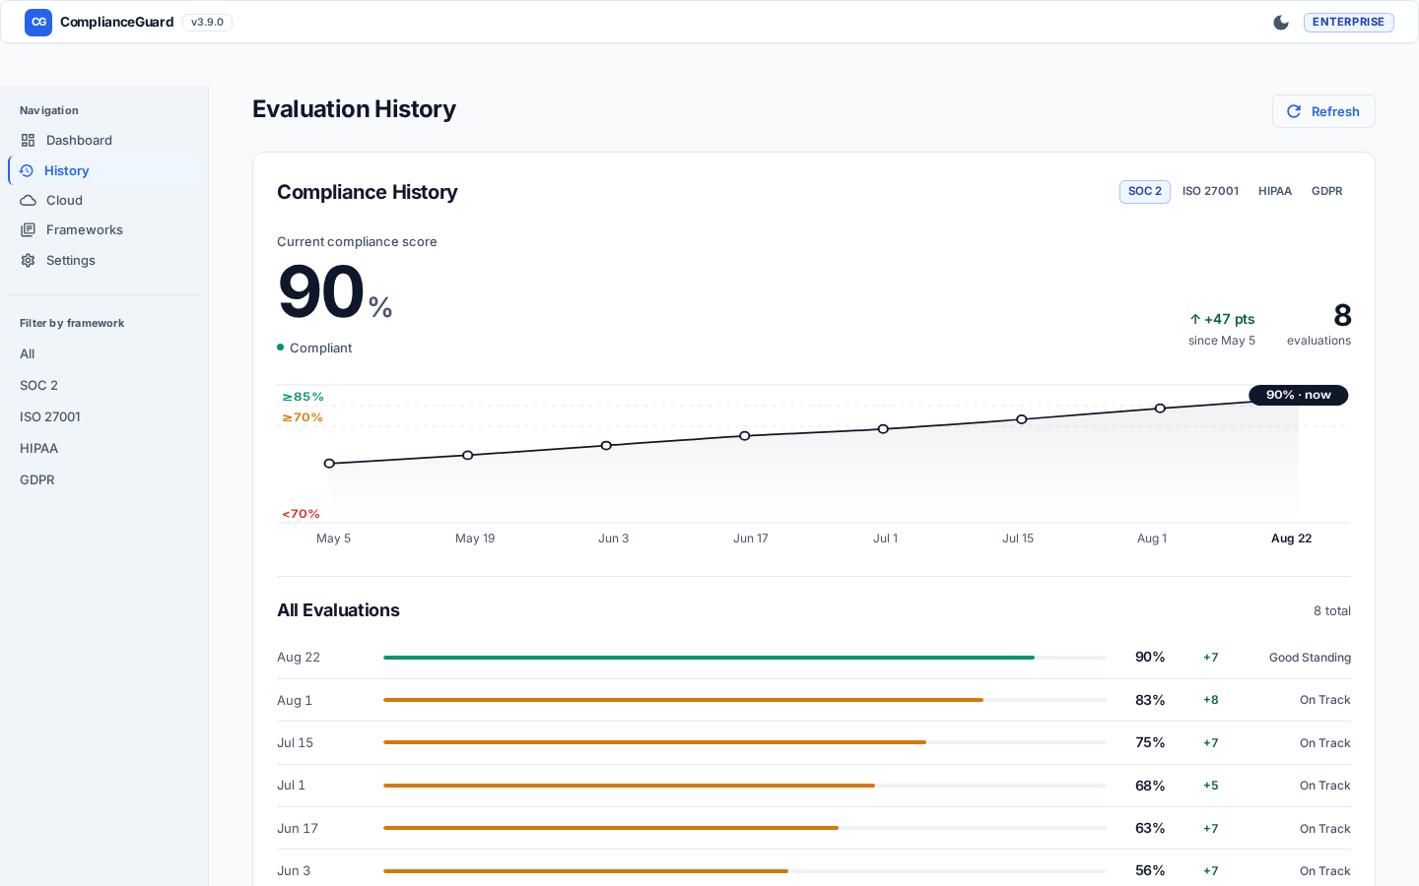Click the 'Aug 22' axis label

(1291, 538)
